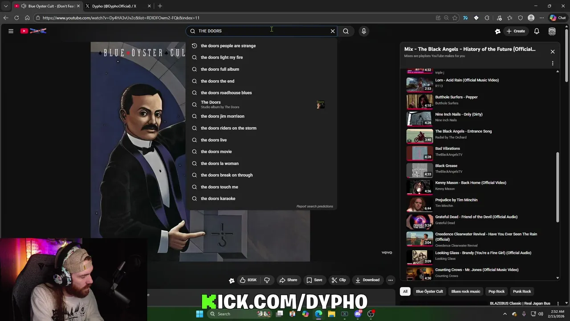Open the YouTube account avatar menu

(552, 31)
